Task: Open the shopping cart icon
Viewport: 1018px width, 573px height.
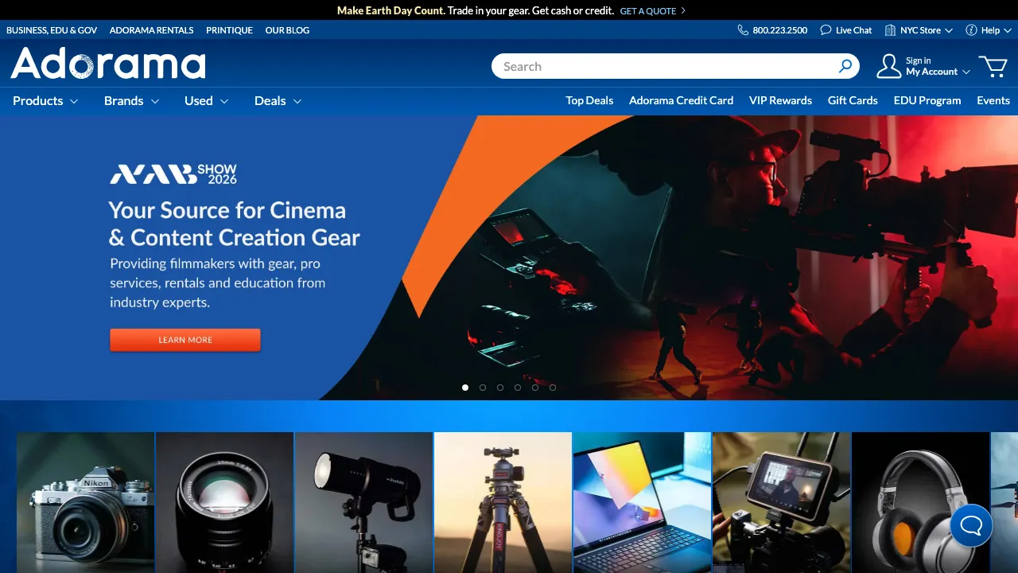Action: point(993,66)
